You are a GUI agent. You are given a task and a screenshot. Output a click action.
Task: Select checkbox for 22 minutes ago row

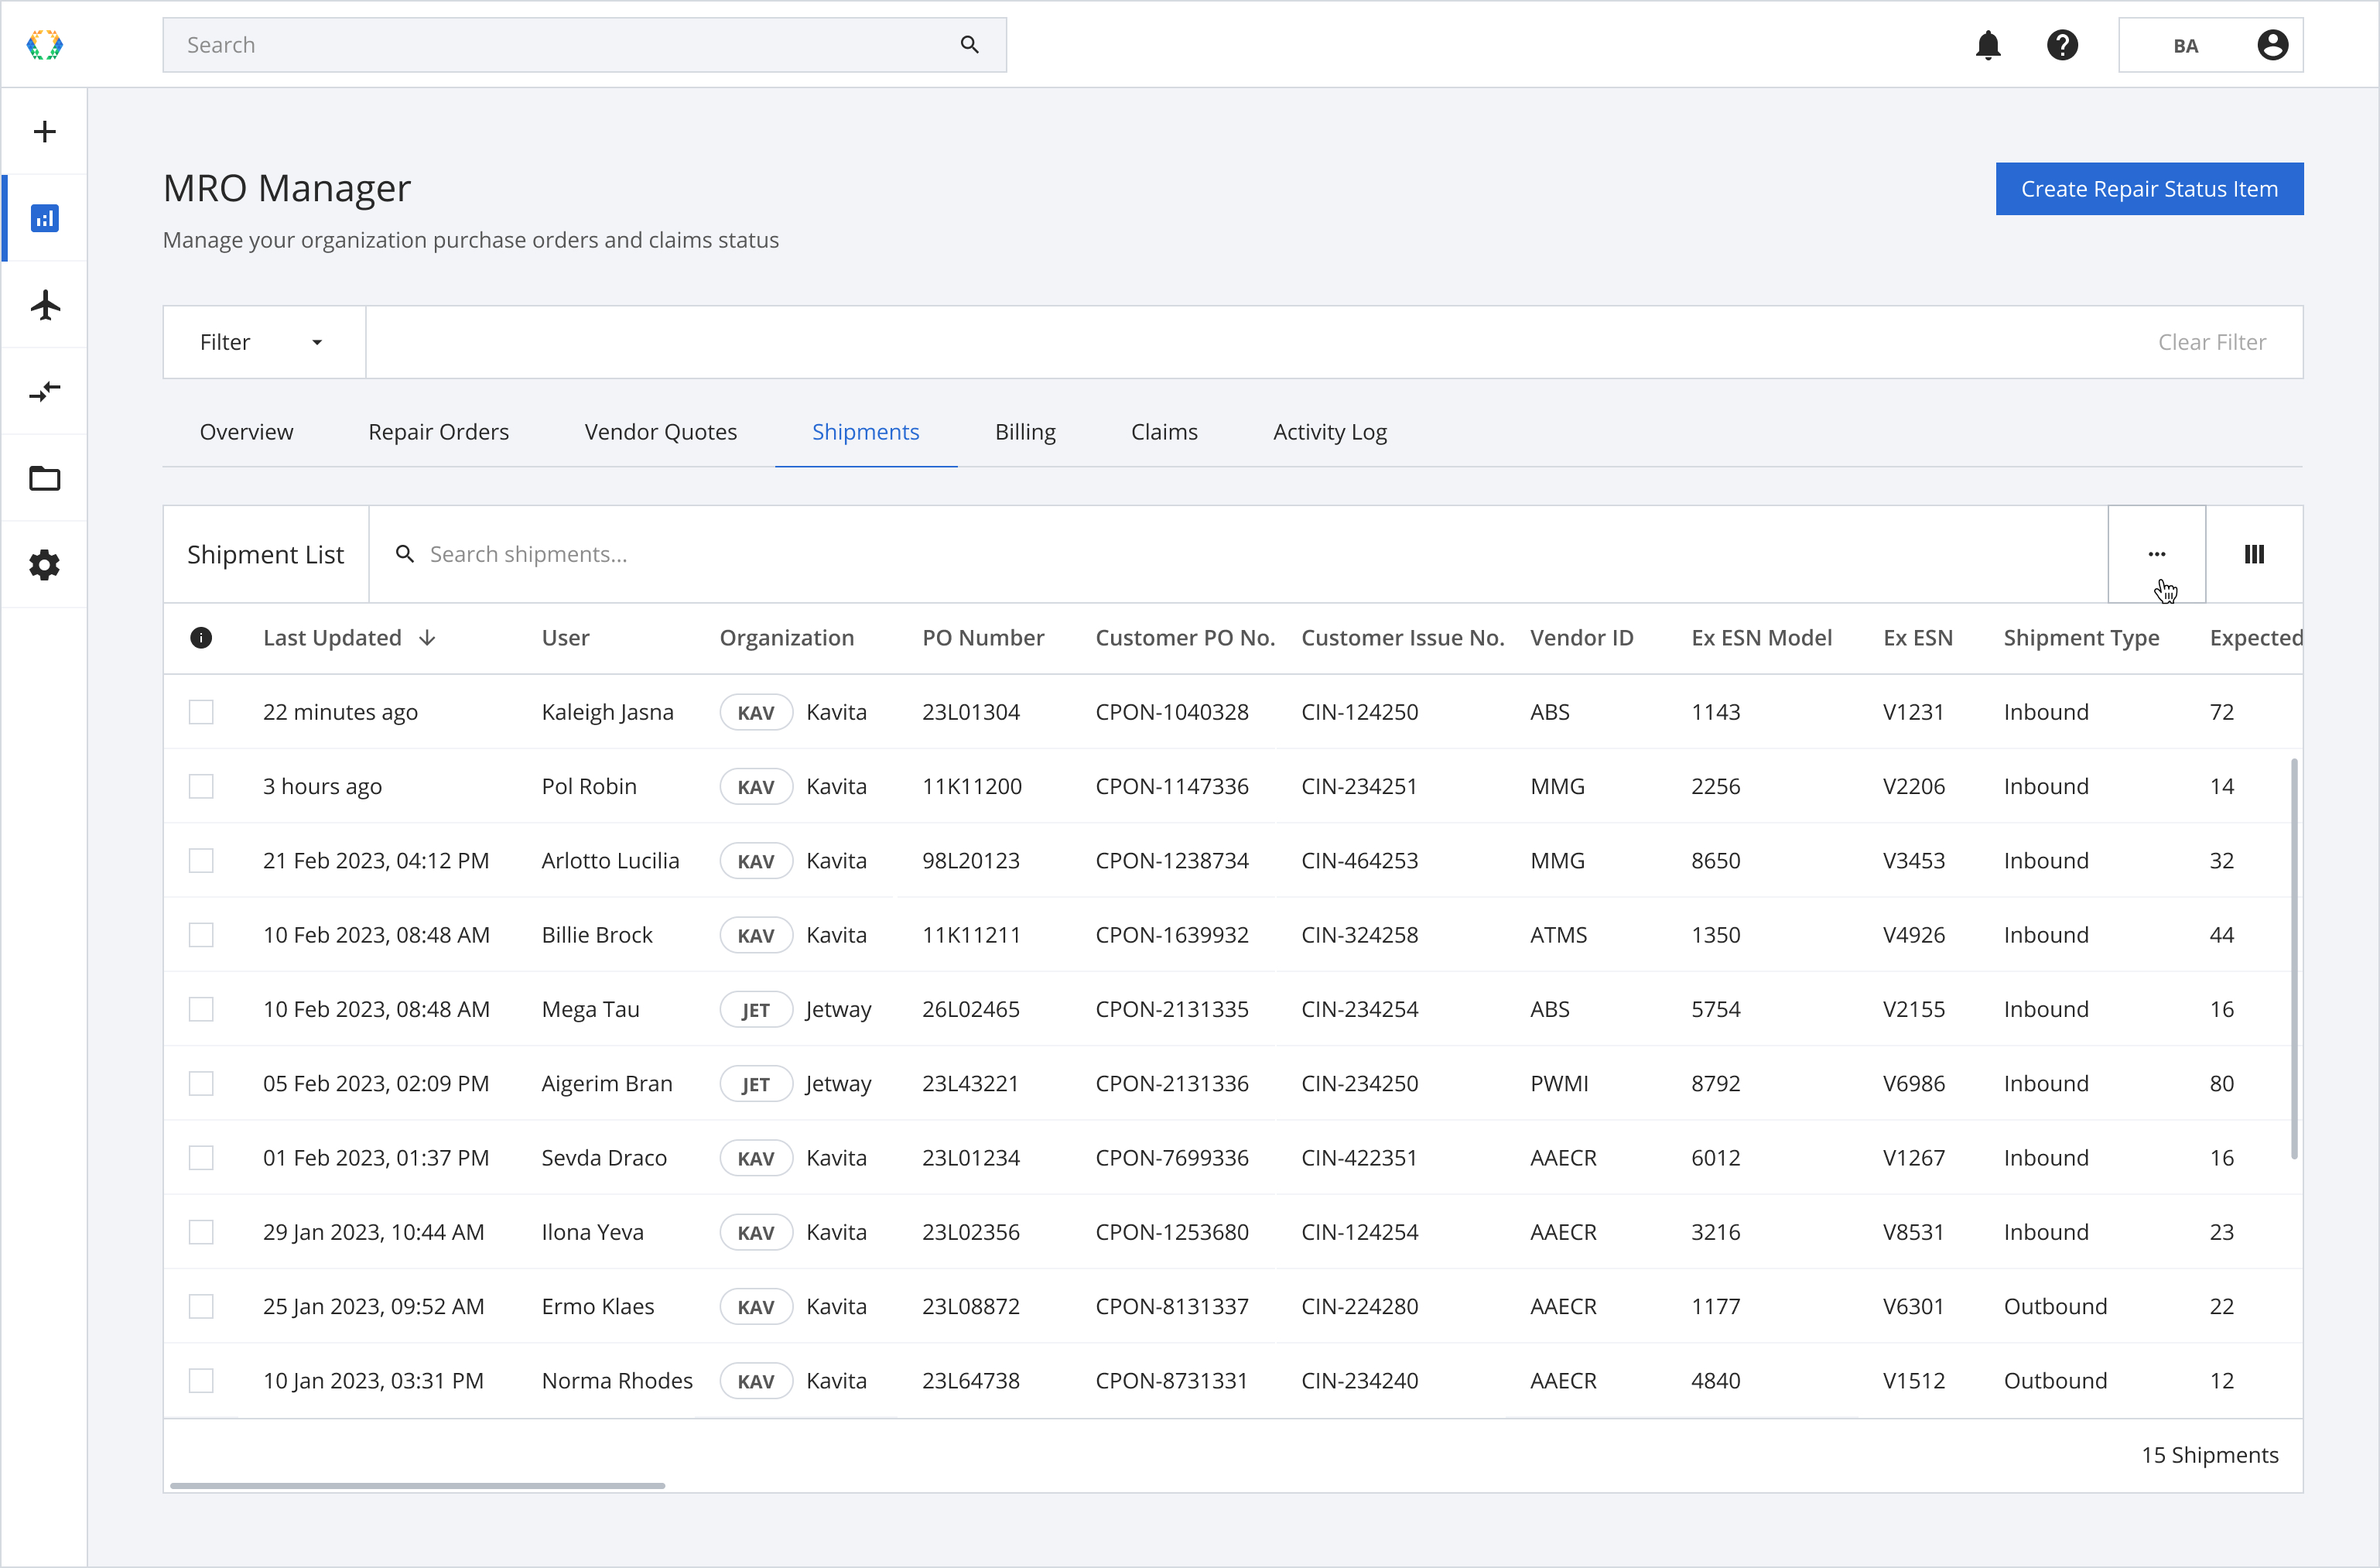[201, 712]
